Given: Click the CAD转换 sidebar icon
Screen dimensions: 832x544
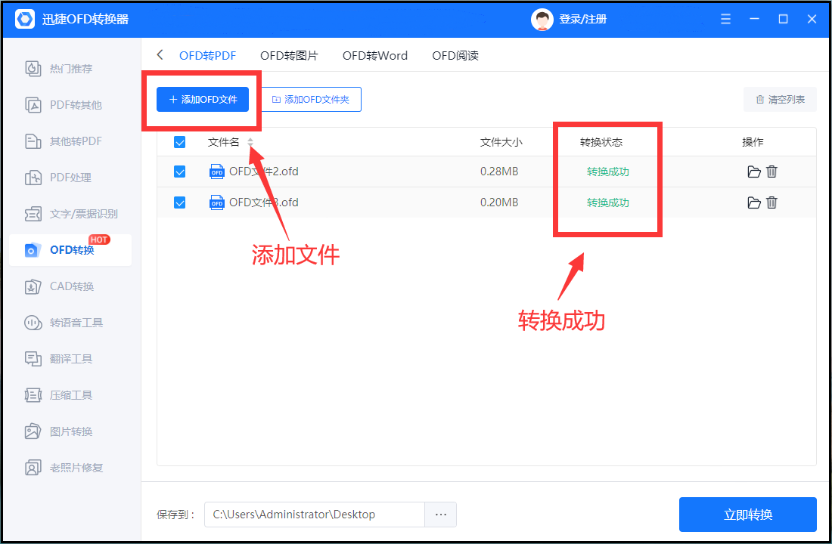Looking at the screenshot, I should (33, 286).
